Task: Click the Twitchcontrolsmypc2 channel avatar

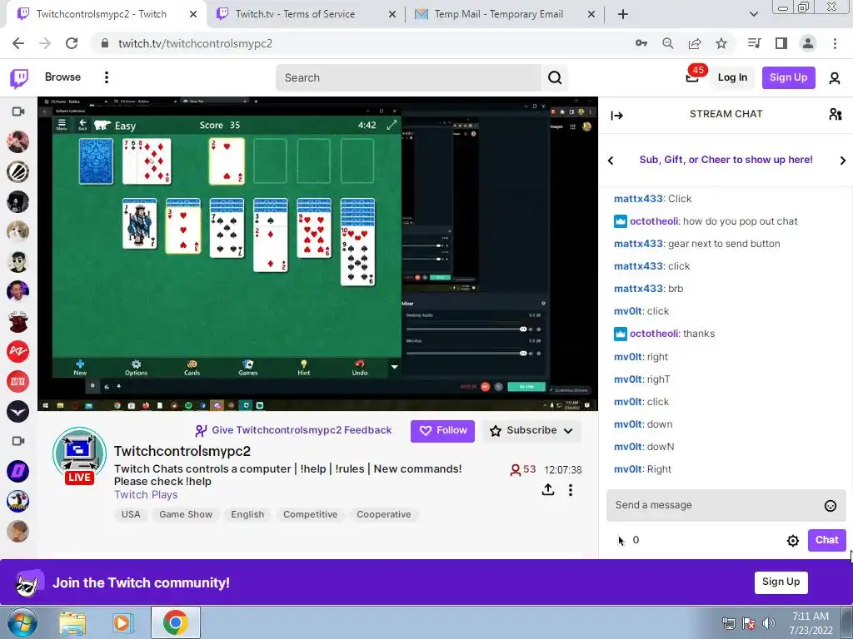Action: click(79, 455)
